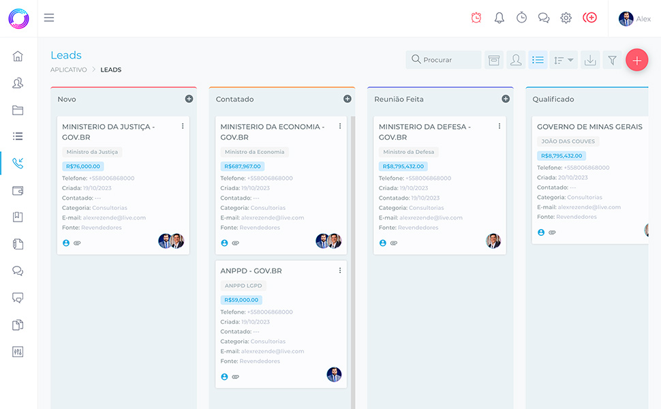Open options for Ministerio da Justiça card

(x=183, y=126)
